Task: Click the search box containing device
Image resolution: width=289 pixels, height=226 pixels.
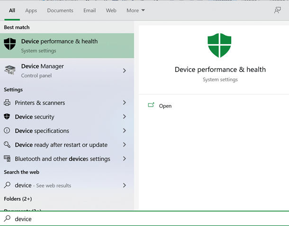Action: 144,218
